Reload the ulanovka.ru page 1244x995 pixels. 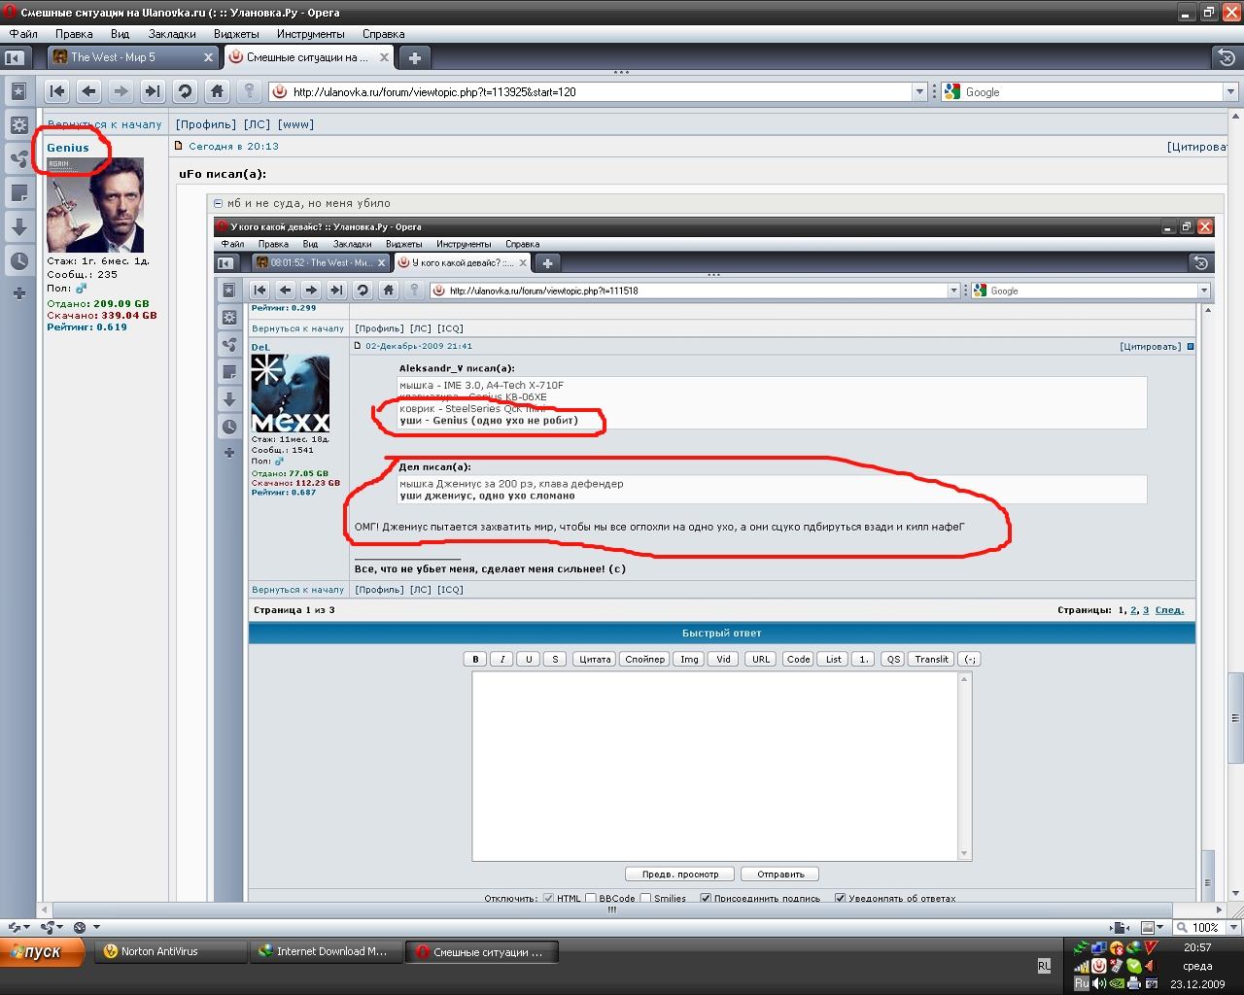[185, 91]
